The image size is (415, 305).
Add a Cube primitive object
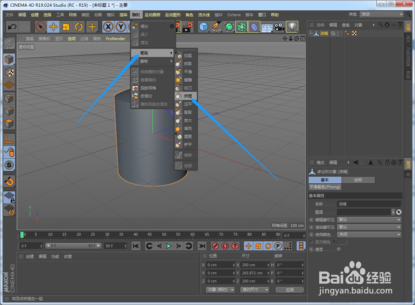tap(203, 27)
